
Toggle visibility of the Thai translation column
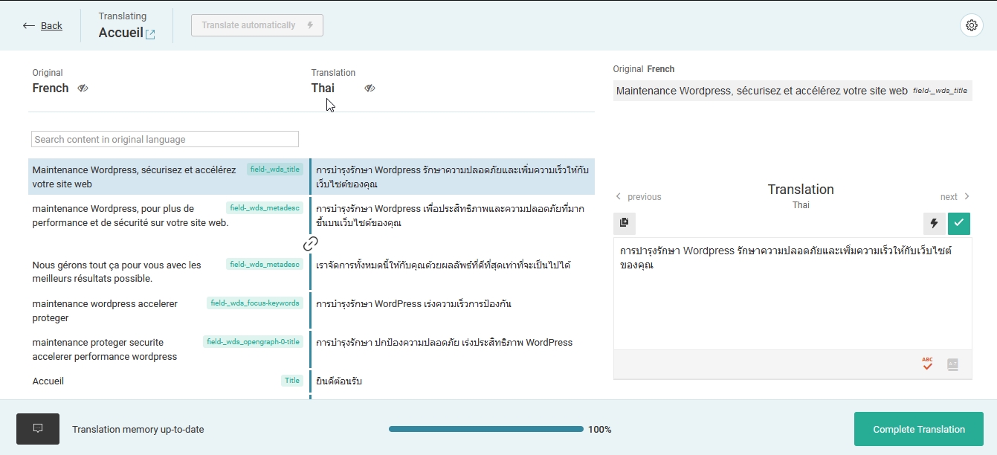coord(370,88)
